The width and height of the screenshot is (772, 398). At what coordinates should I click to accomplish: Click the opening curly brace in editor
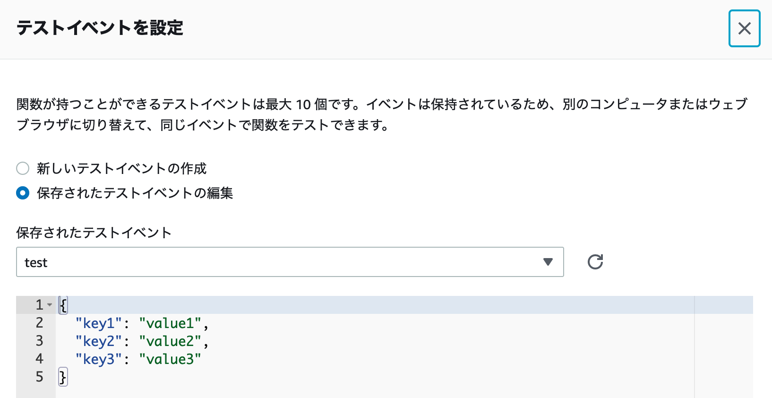[63, 305]
